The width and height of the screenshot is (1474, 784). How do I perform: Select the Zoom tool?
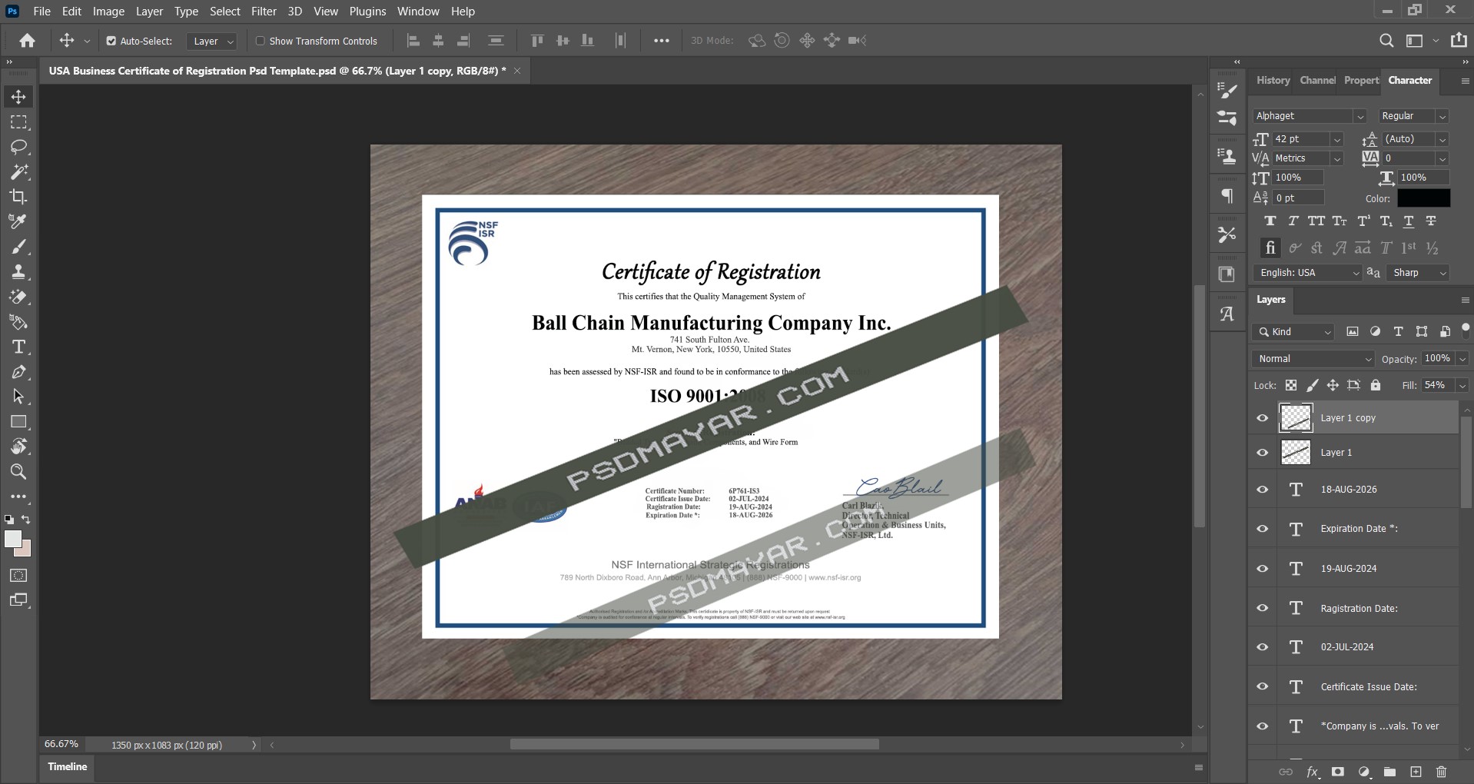pyautogui.click(x=18, y=471)
